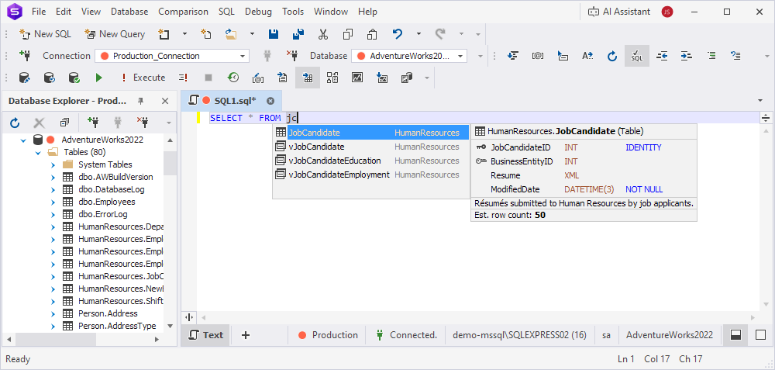Open the Comparison menu
The height and width of the screenshot is (370, 775).
pyautogui.click(x=183, y=12)
